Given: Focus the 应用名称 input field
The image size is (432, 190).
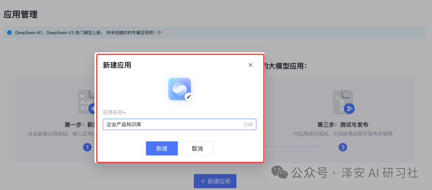Looking at the screenshot, I should point(180,124).
